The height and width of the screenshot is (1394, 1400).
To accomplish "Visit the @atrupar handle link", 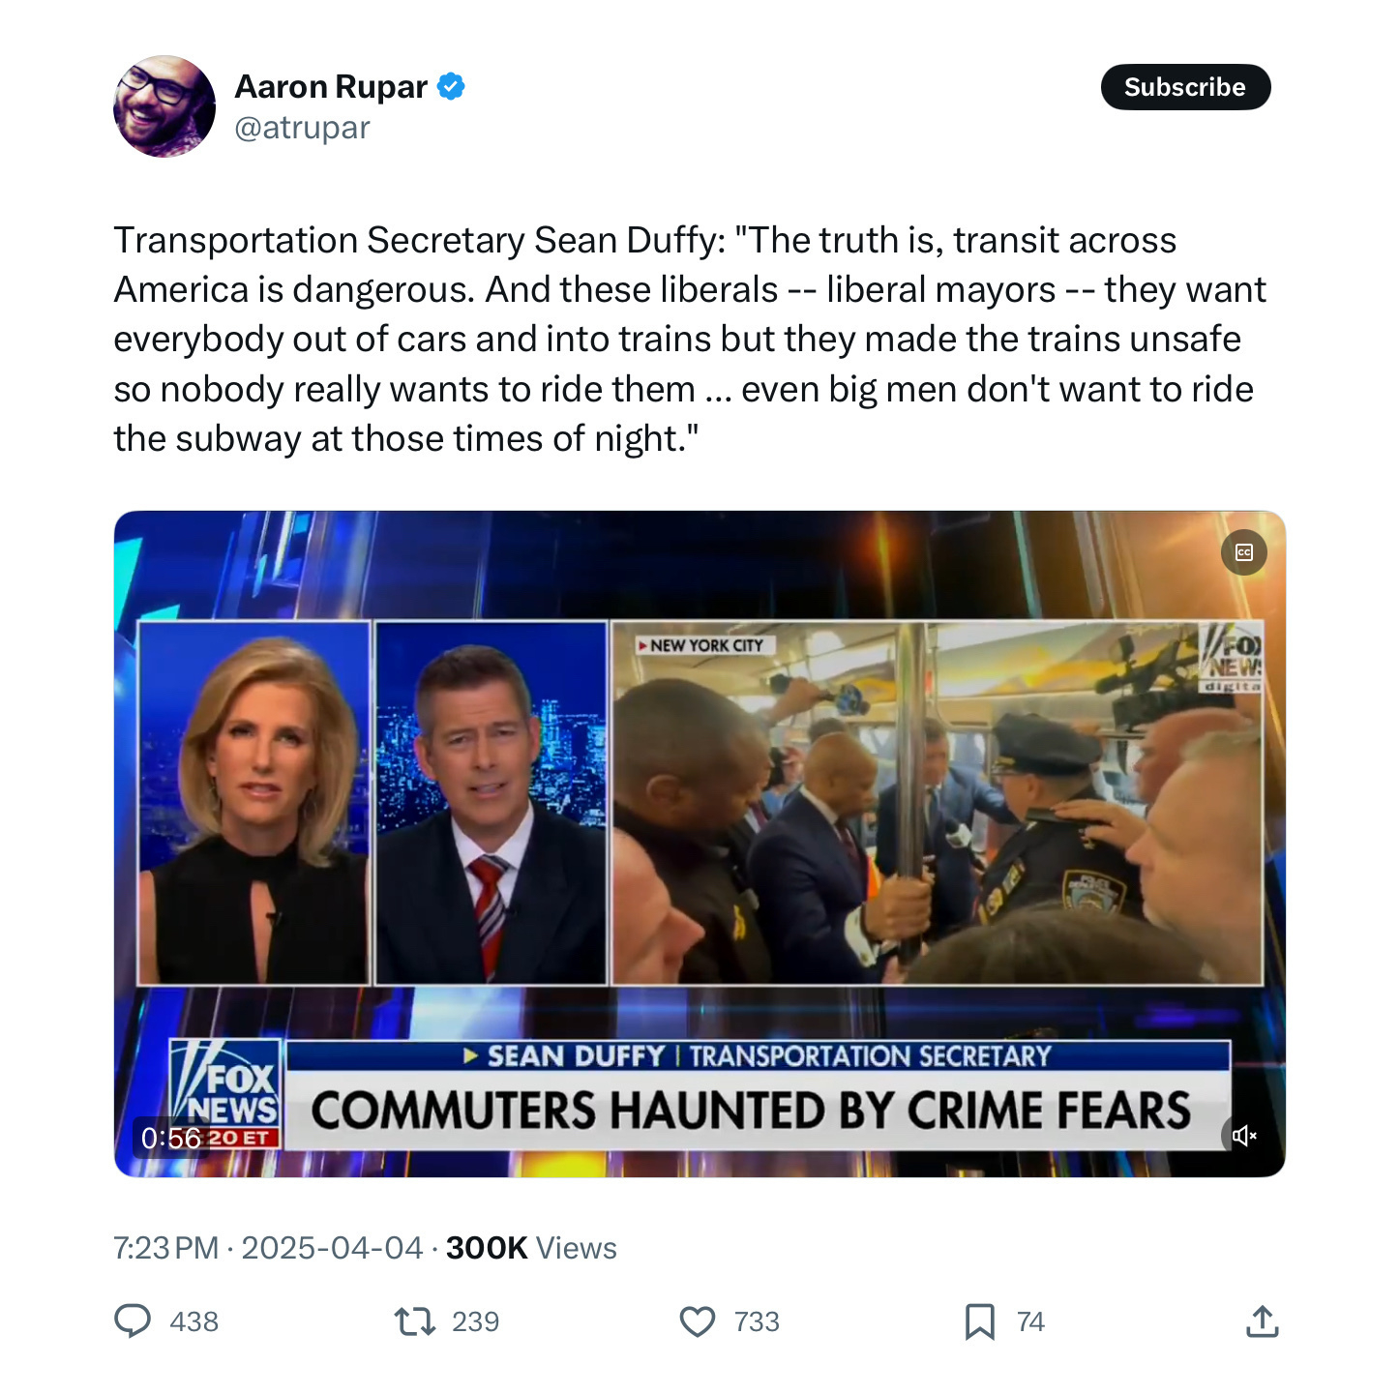I will pyautogui.click(x=302, y=128).
